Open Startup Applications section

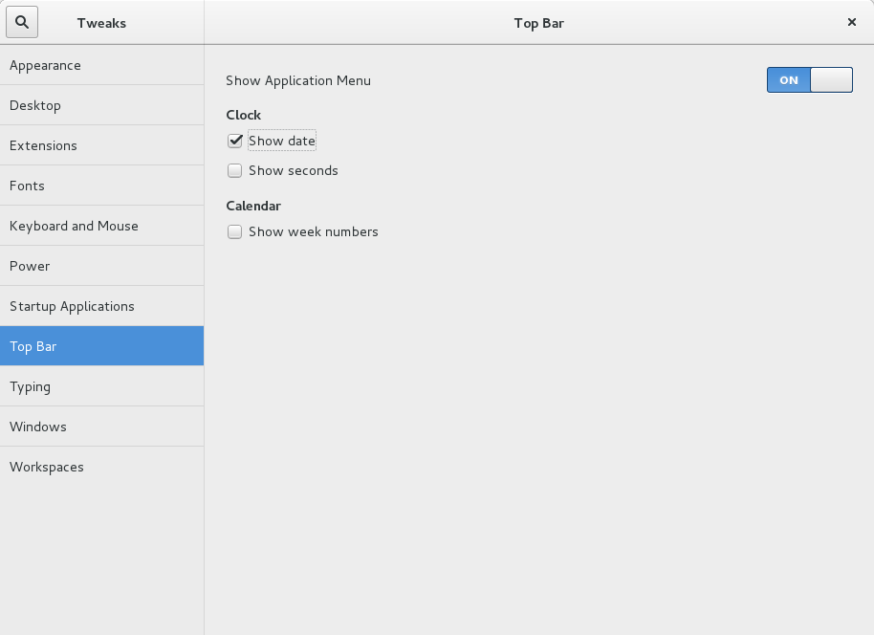pos(102,306)
